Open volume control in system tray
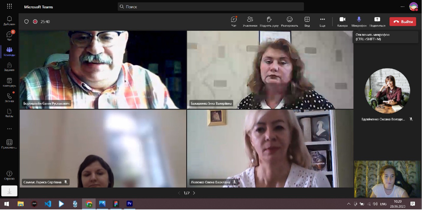The height and width of the screenshot is (210, 422). pyautogui.click(x=375, y=204)
